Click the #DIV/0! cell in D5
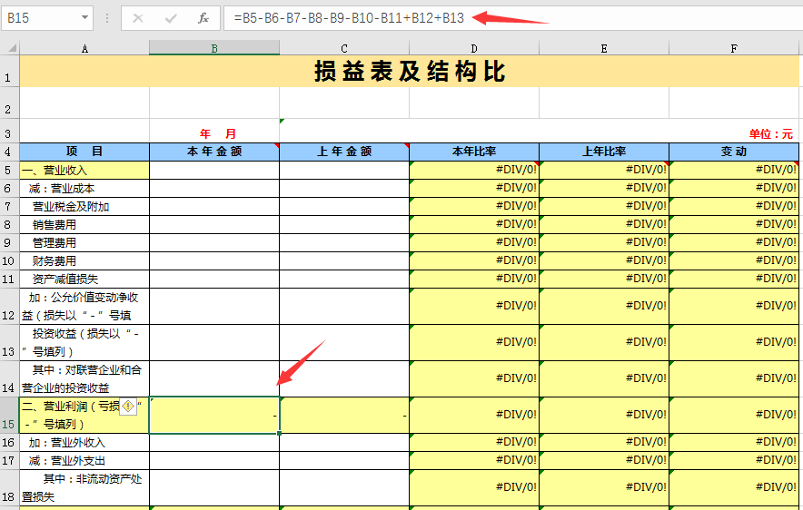 tap(474, 171)
